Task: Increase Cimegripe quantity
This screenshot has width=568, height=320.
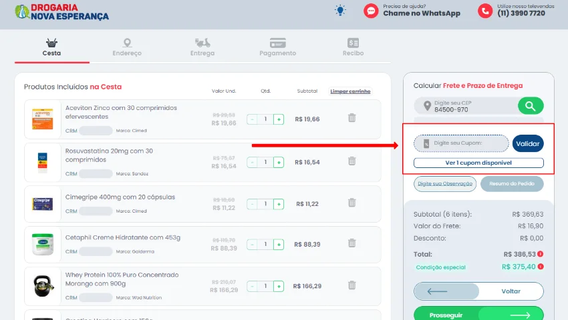Action: click(279, 204)
